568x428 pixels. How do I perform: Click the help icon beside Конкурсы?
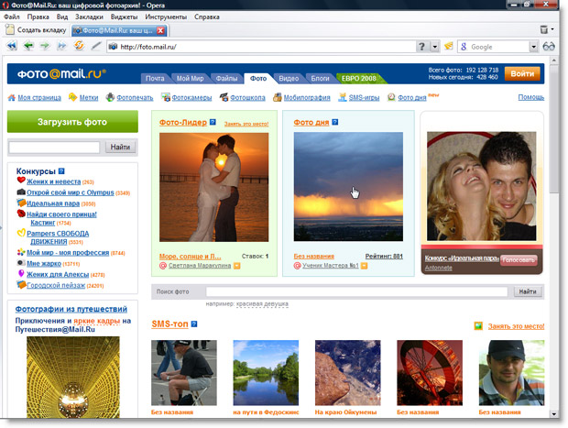coord(61,171)
